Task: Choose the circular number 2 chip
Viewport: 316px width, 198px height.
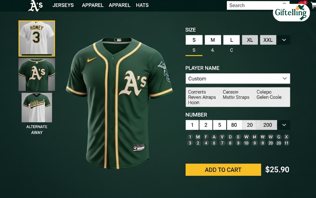Action: (x=198, y=143)
